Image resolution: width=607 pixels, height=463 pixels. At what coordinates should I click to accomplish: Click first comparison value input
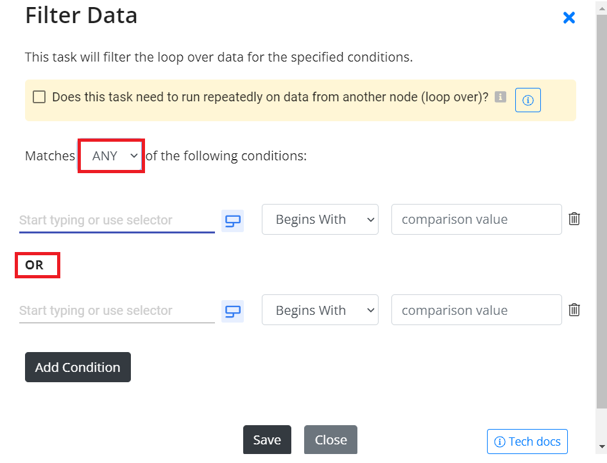click(477, 219)
